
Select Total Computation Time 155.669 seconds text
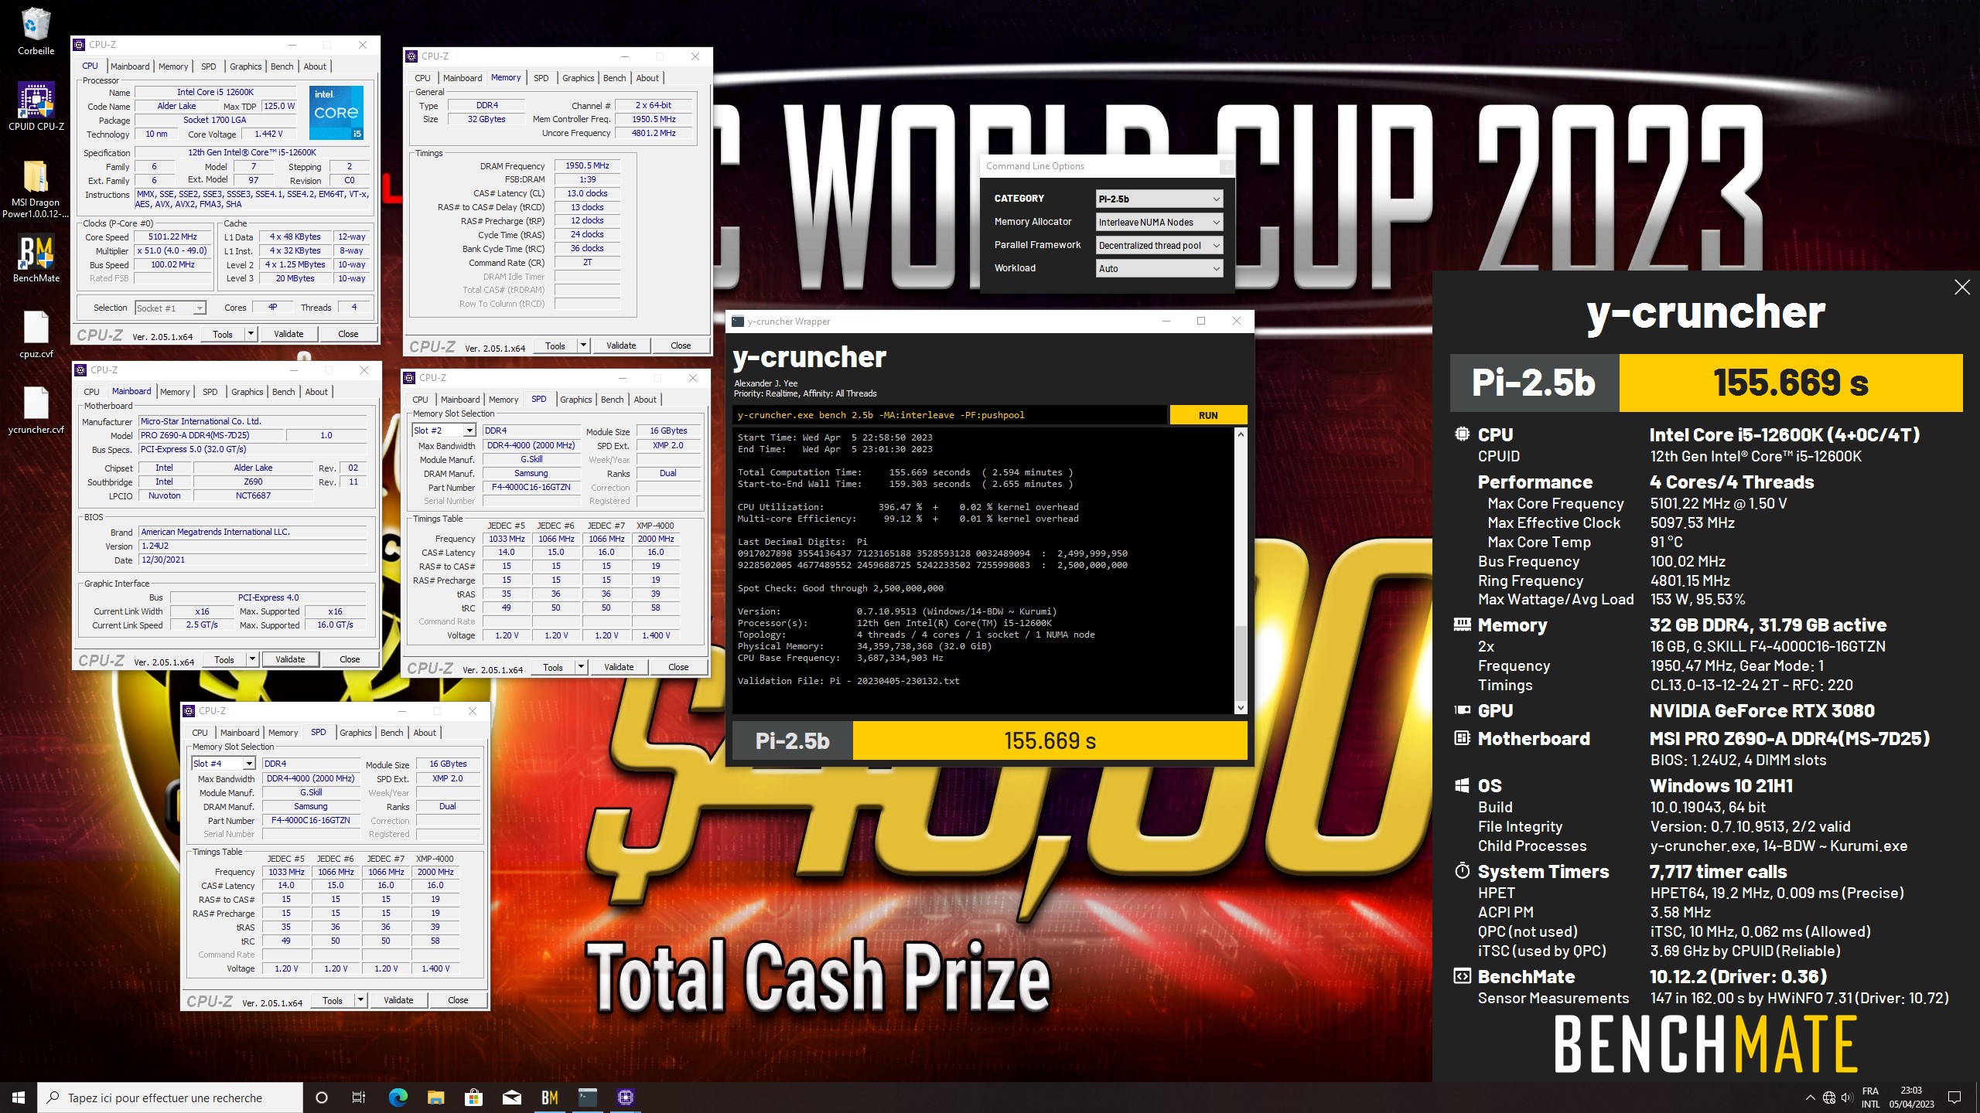tap(905, 472)
